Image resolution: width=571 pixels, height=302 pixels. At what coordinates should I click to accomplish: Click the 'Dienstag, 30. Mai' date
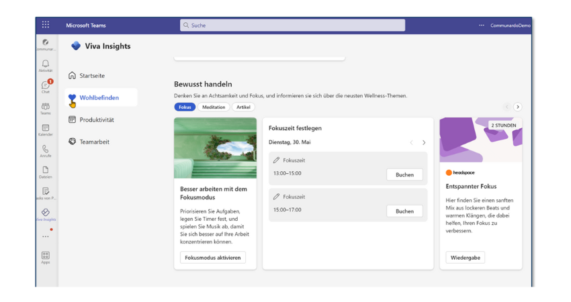(x=290, y=142)
